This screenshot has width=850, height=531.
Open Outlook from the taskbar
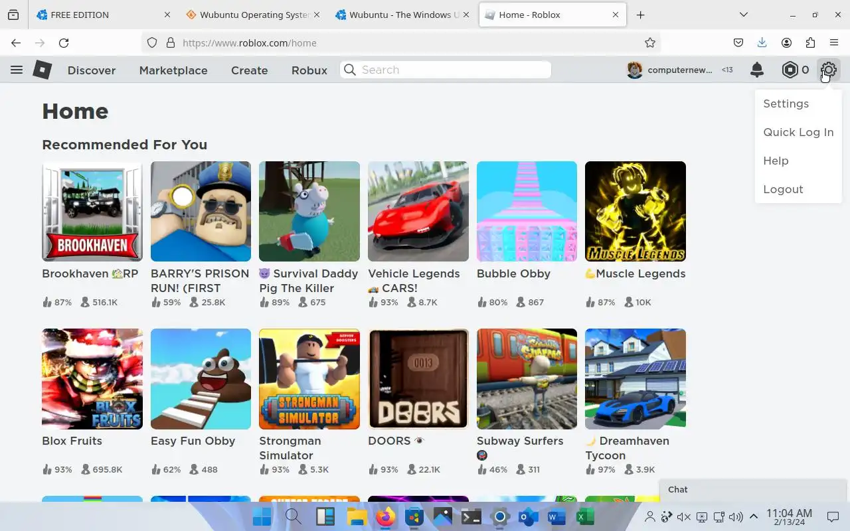click(528, 516)
